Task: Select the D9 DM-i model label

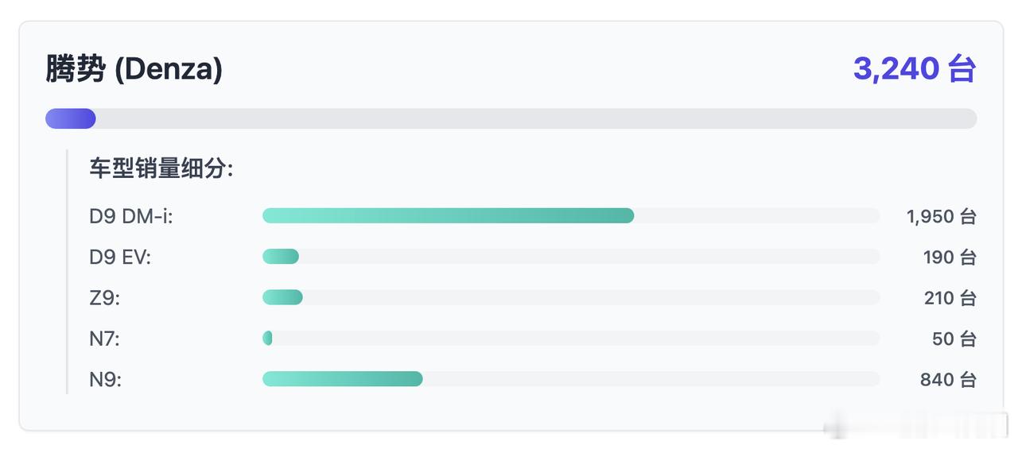Action: (131, 216)
